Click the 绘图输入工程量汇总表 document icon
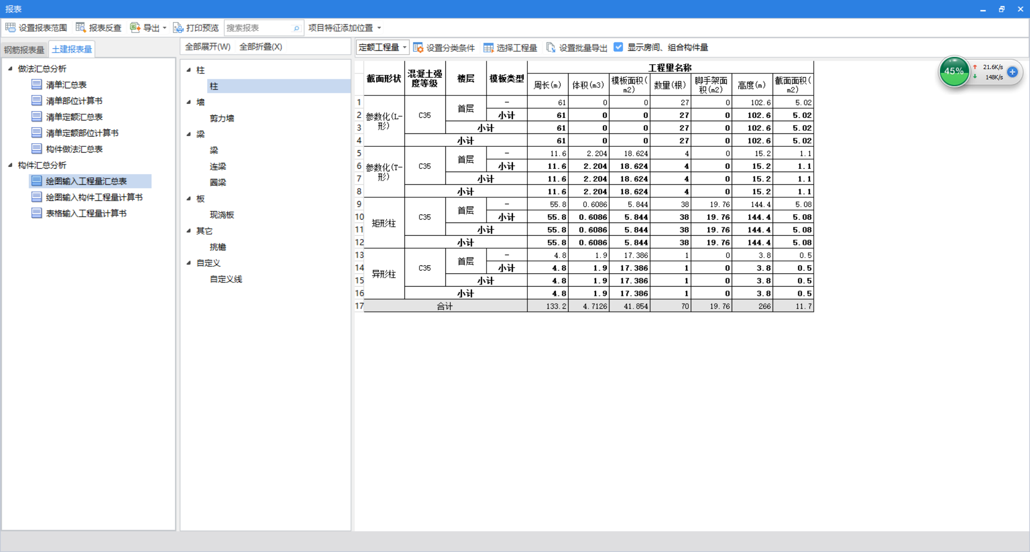Viewport: 1030px width, 552px height. [x=36, y=181]
